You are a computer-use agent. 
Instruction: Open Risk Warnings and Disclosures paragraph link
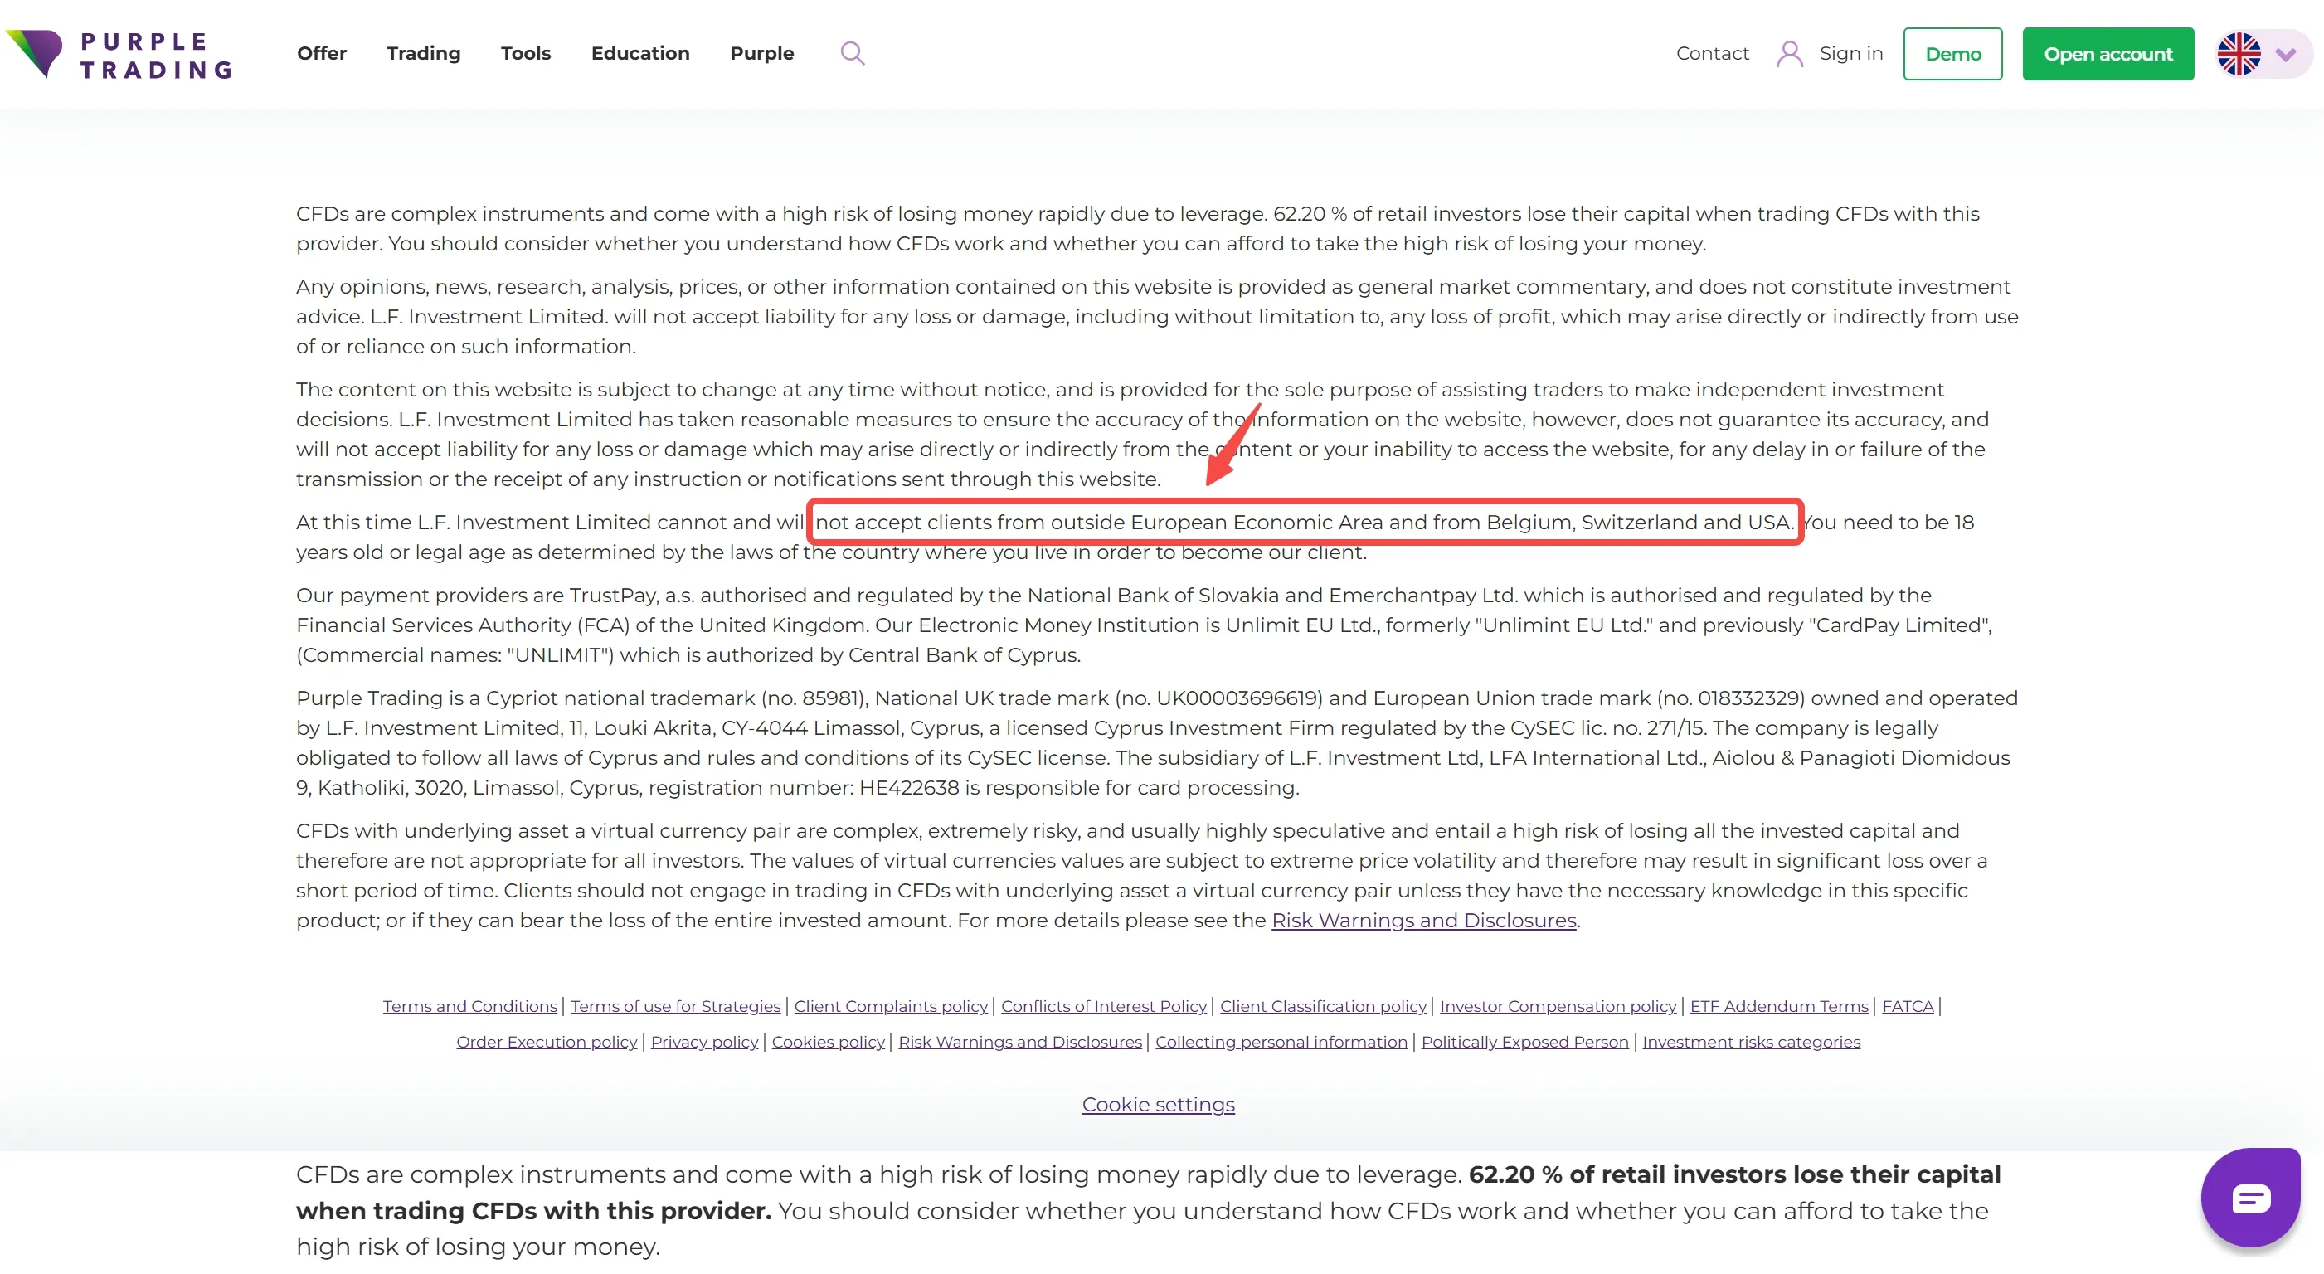tap(1423, 921)
